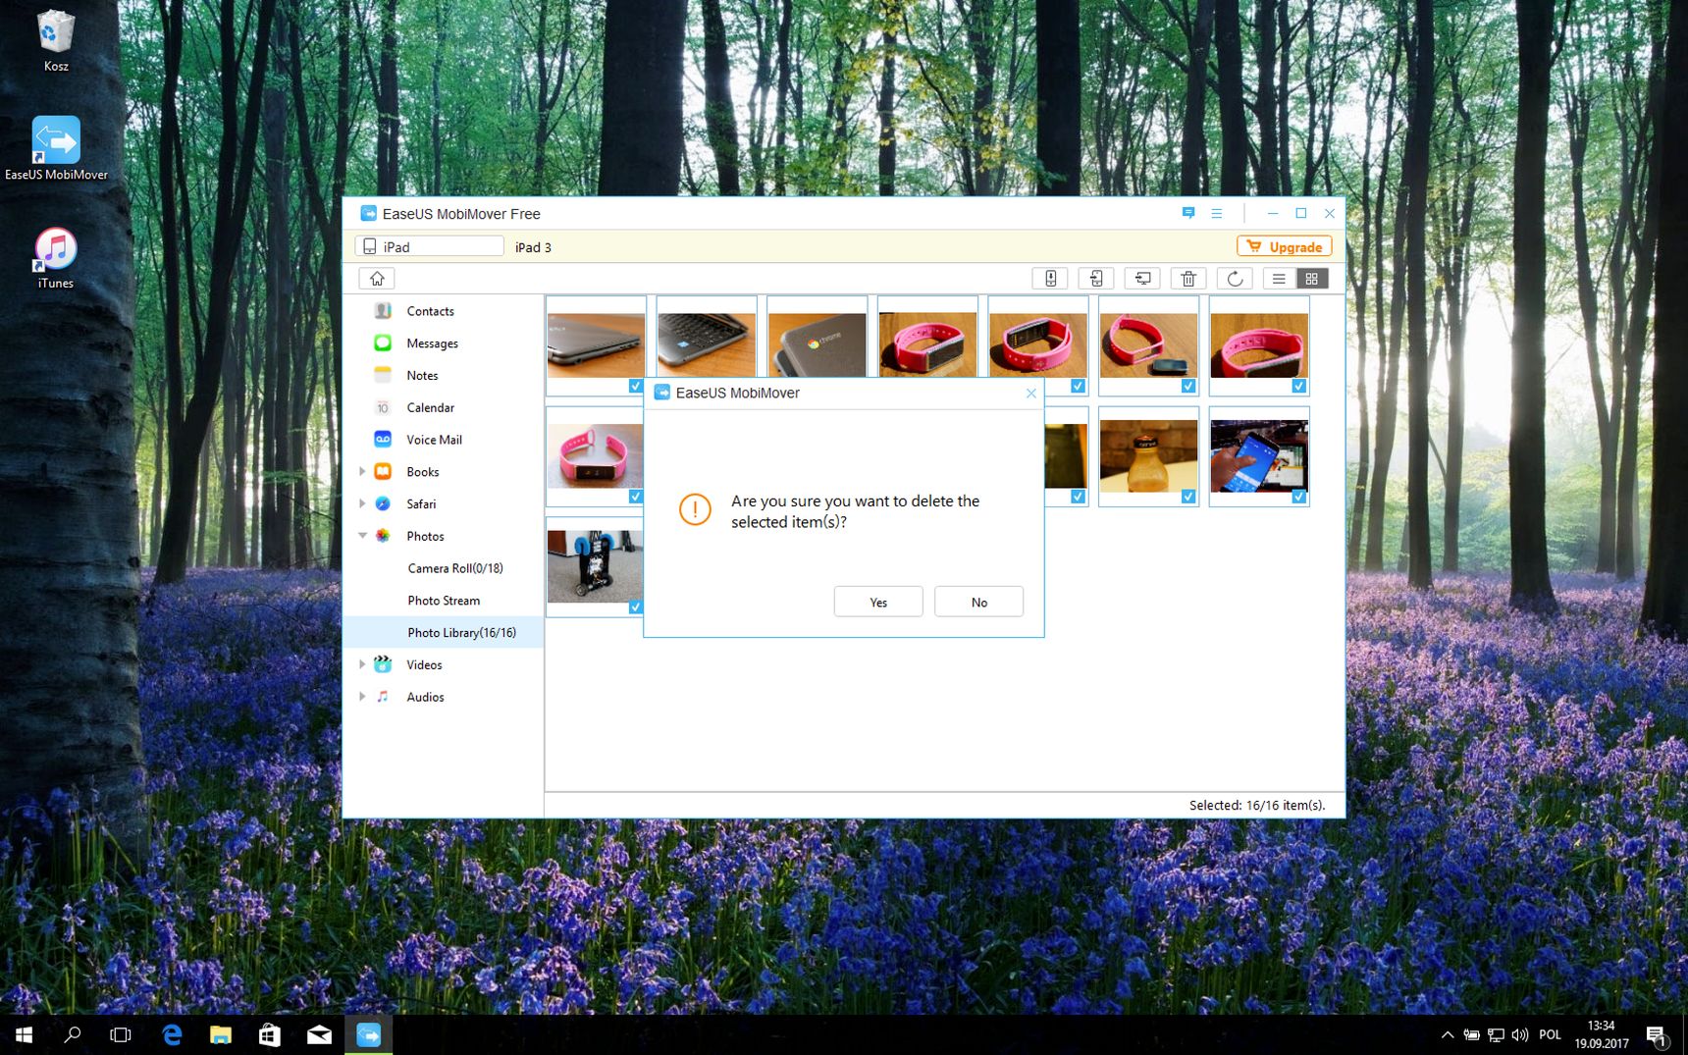Select Notes in the sidebar
1688x1055 pixels.
click(x=443, y=376)
